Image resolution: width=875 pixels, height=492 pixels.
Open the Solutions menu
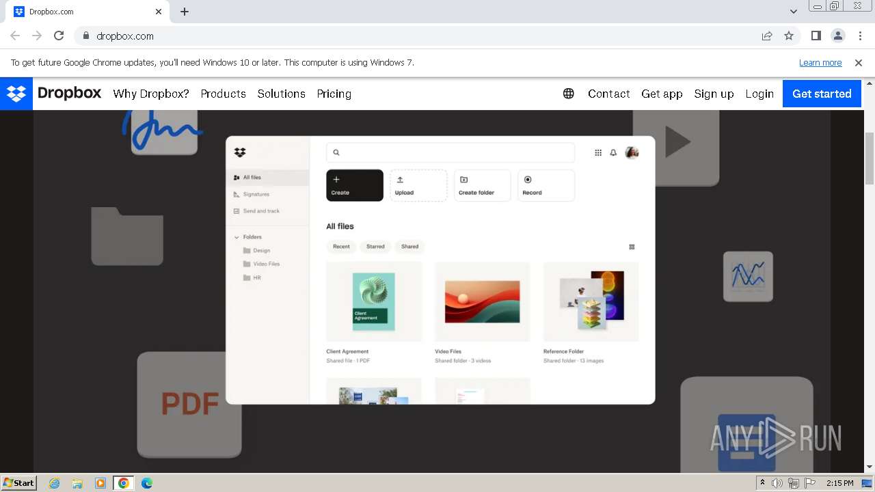pyautogui.click(x=282, y=94)
